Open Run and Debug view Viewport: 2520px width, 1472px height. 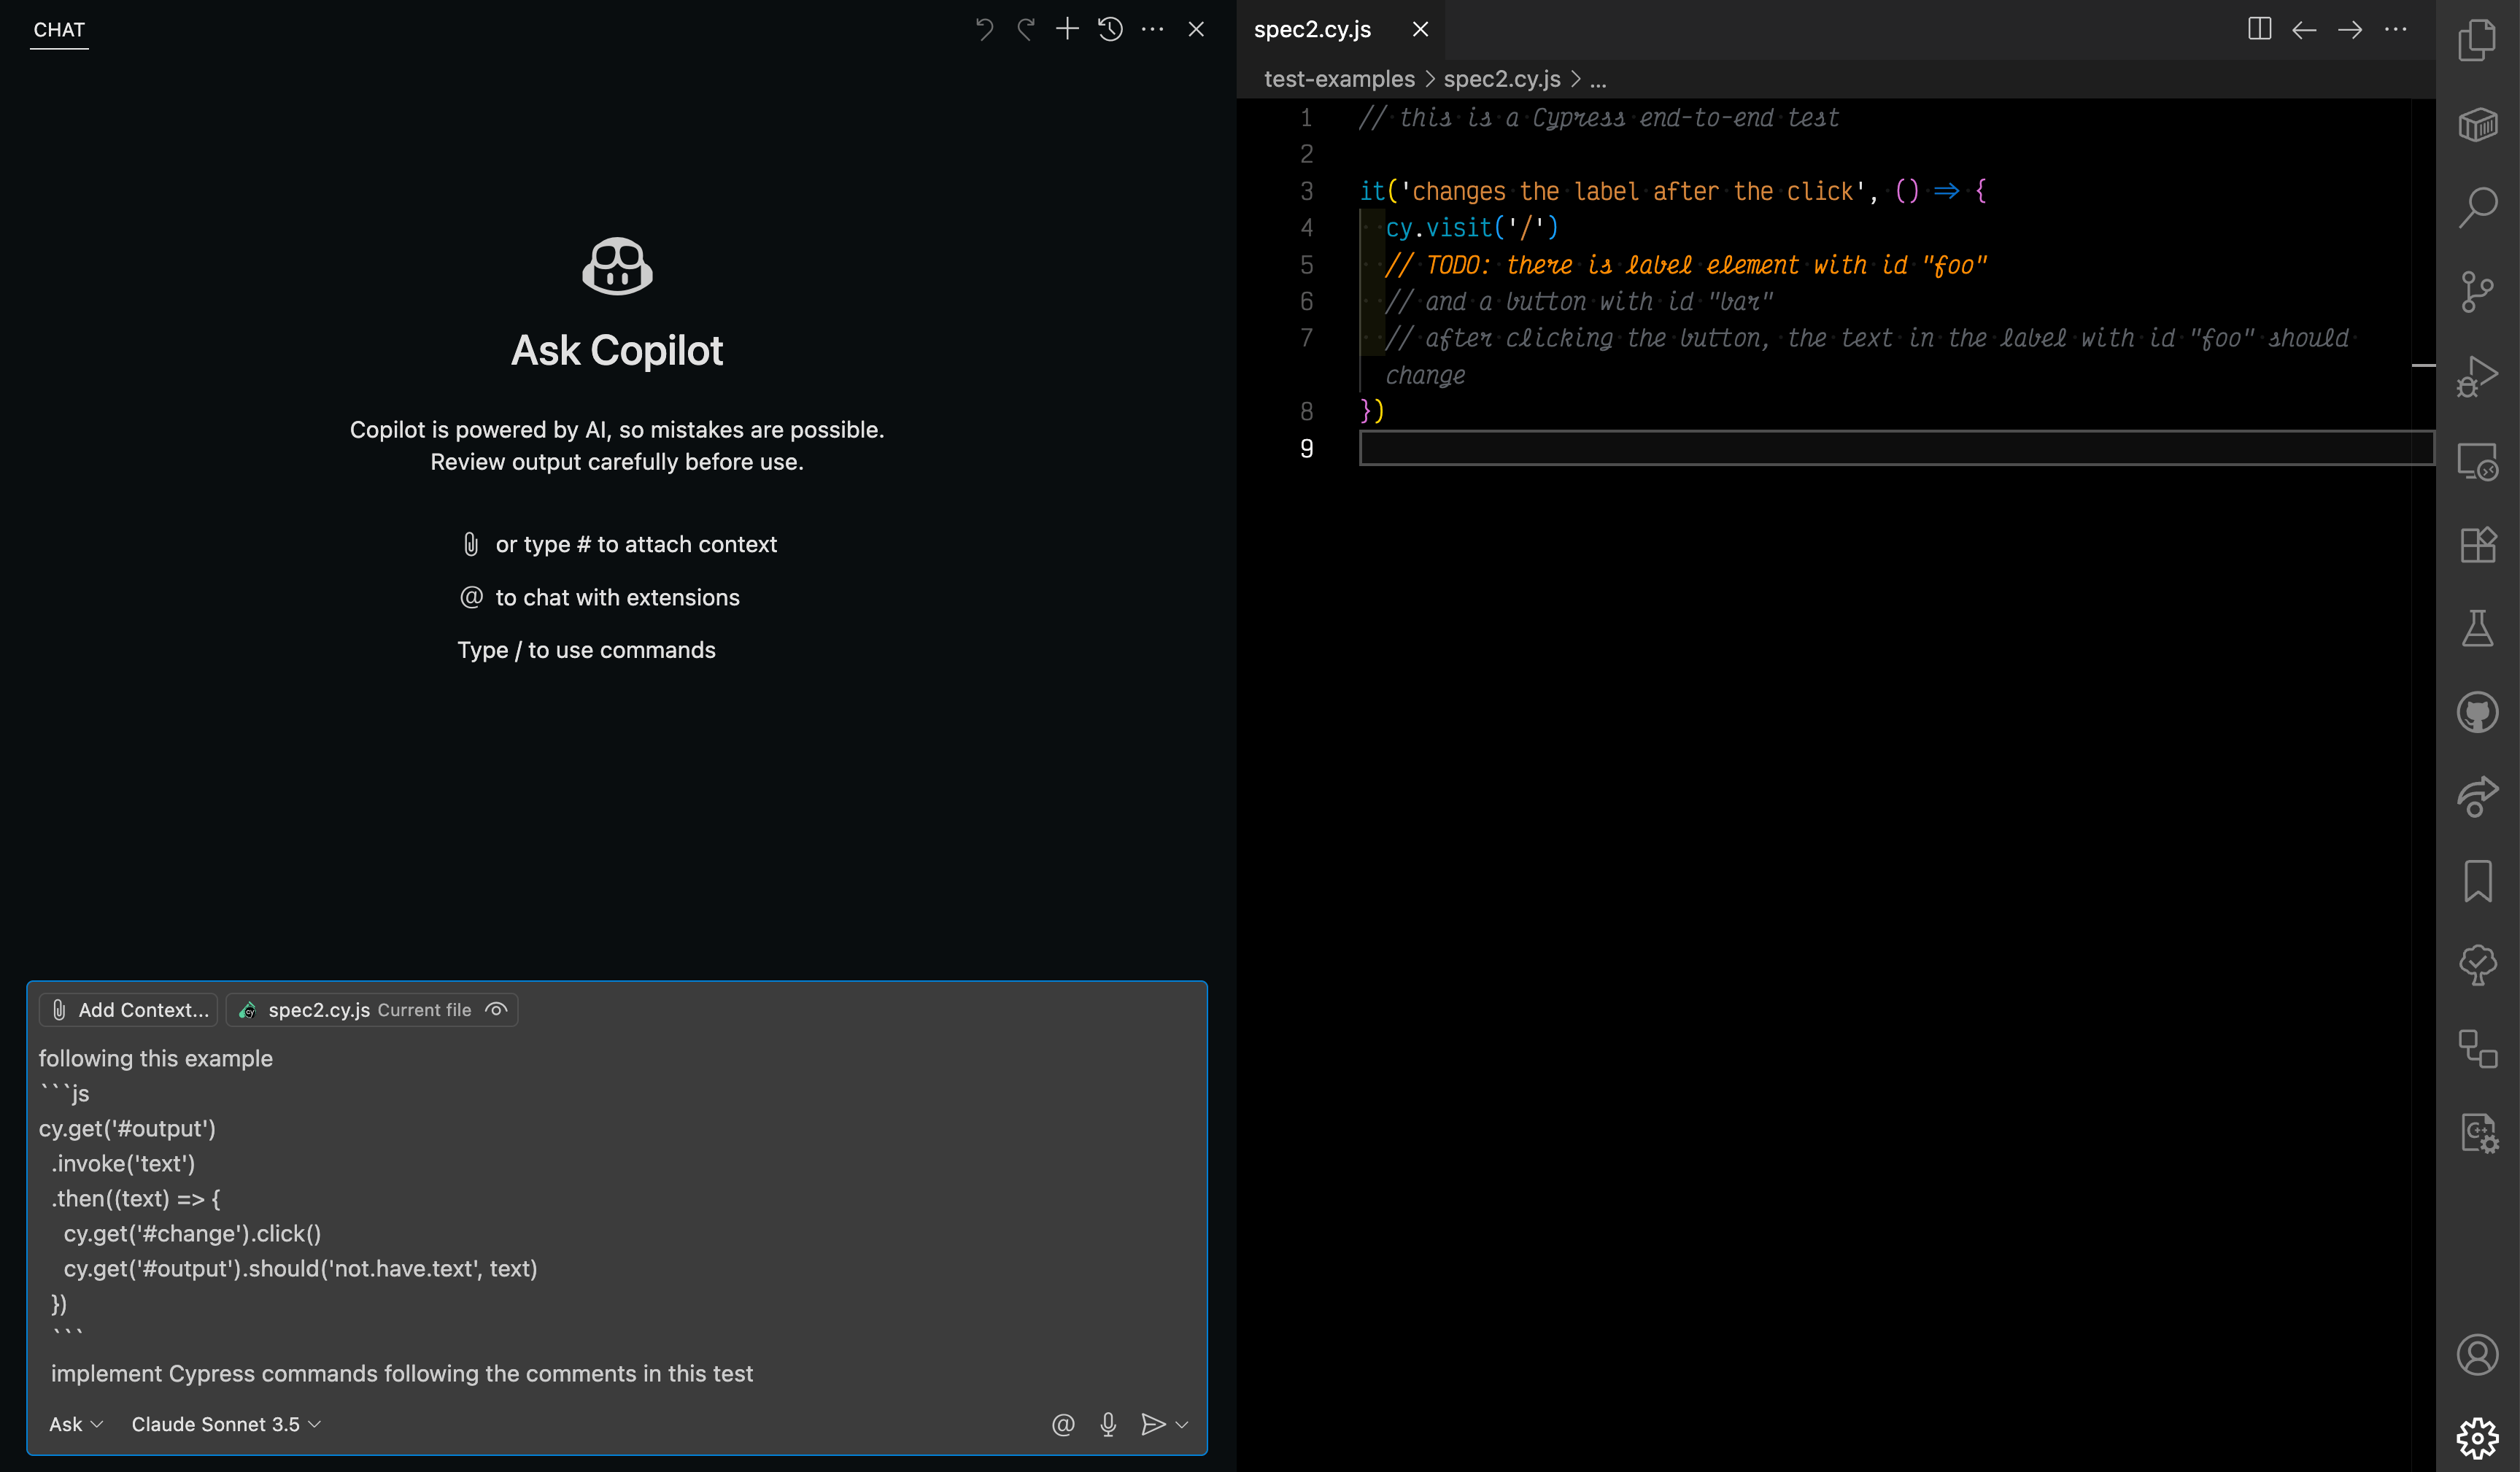click(2477, 376)
